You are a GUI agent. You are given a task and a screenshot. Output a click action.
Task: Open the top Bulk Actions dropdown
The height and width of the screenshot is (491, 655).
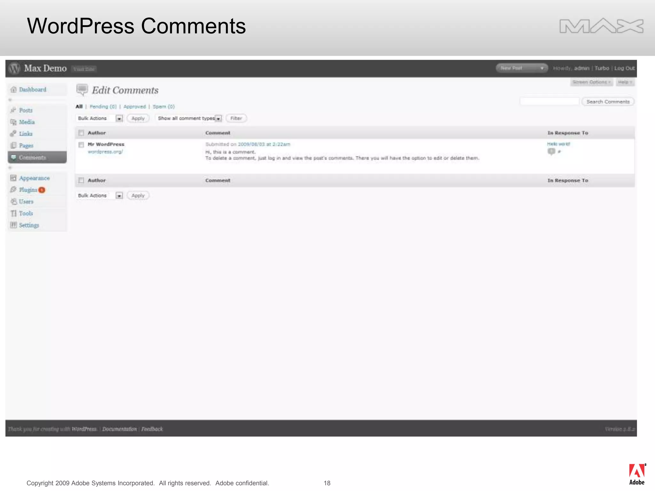pos(99,118)
